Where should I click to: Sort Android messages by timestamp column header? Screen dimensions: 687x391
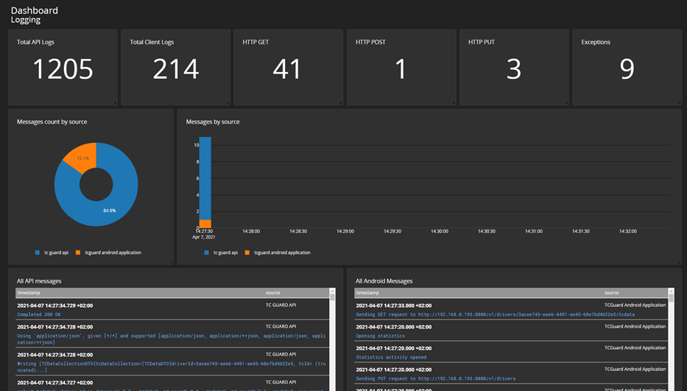pyautogui.click(x=367, y=293)
